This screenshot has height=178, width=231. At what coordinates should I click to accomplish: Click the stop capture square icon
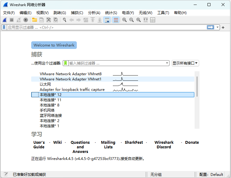(x=12, y=20)
